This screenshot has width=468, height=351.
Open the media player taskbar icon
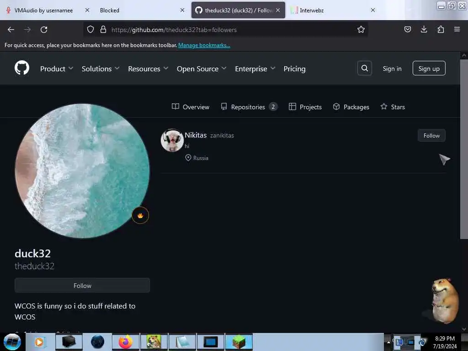39,342
